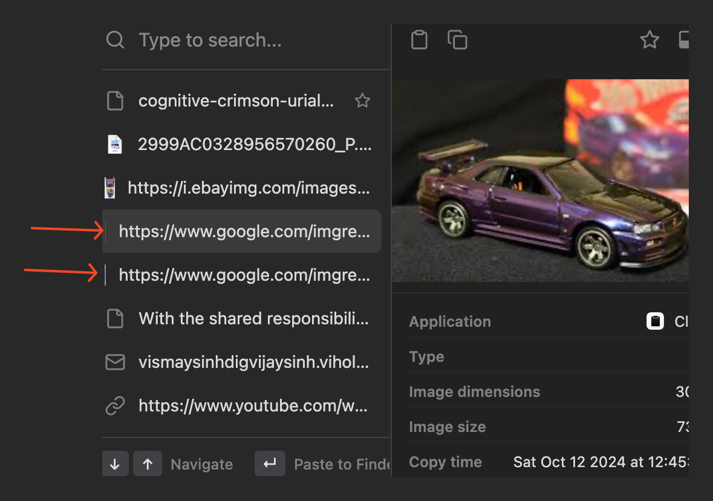
Task: Toggle the favorite star above the preview
Action: coord(650,40)
